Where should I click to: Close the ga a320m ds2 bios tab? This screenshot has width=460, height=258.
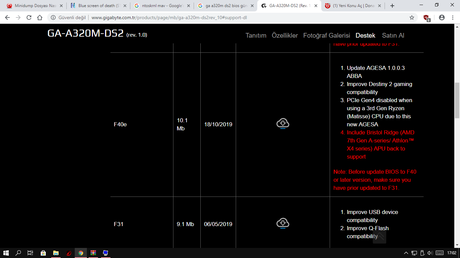click(x=252, y=6)
